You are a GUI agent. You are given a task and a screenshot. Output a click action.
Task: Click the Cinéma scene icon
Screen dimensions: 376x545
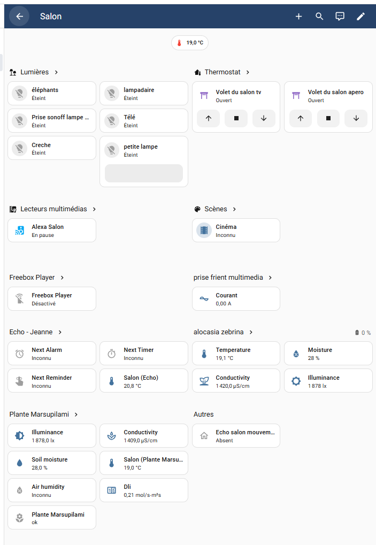tap(204, 231)
